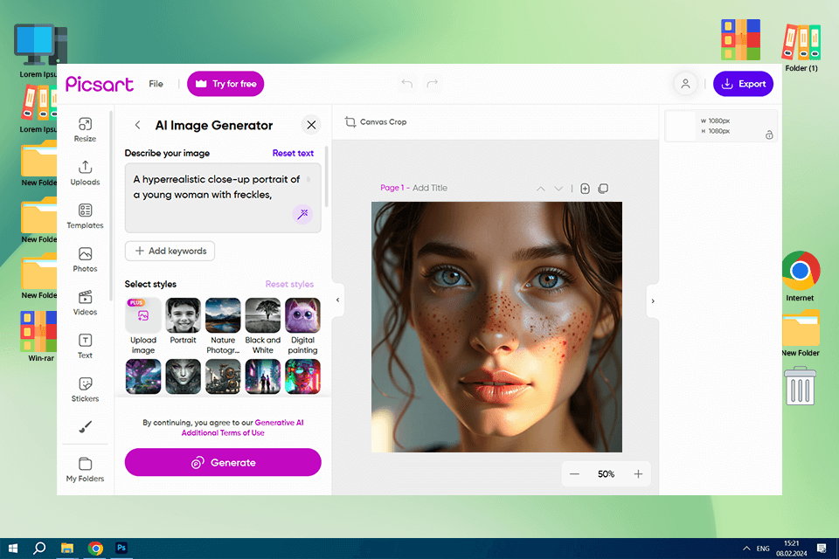Select the brush draw tool icon
Viewport: 839px width, 559px height.
(x=85, y=426)
